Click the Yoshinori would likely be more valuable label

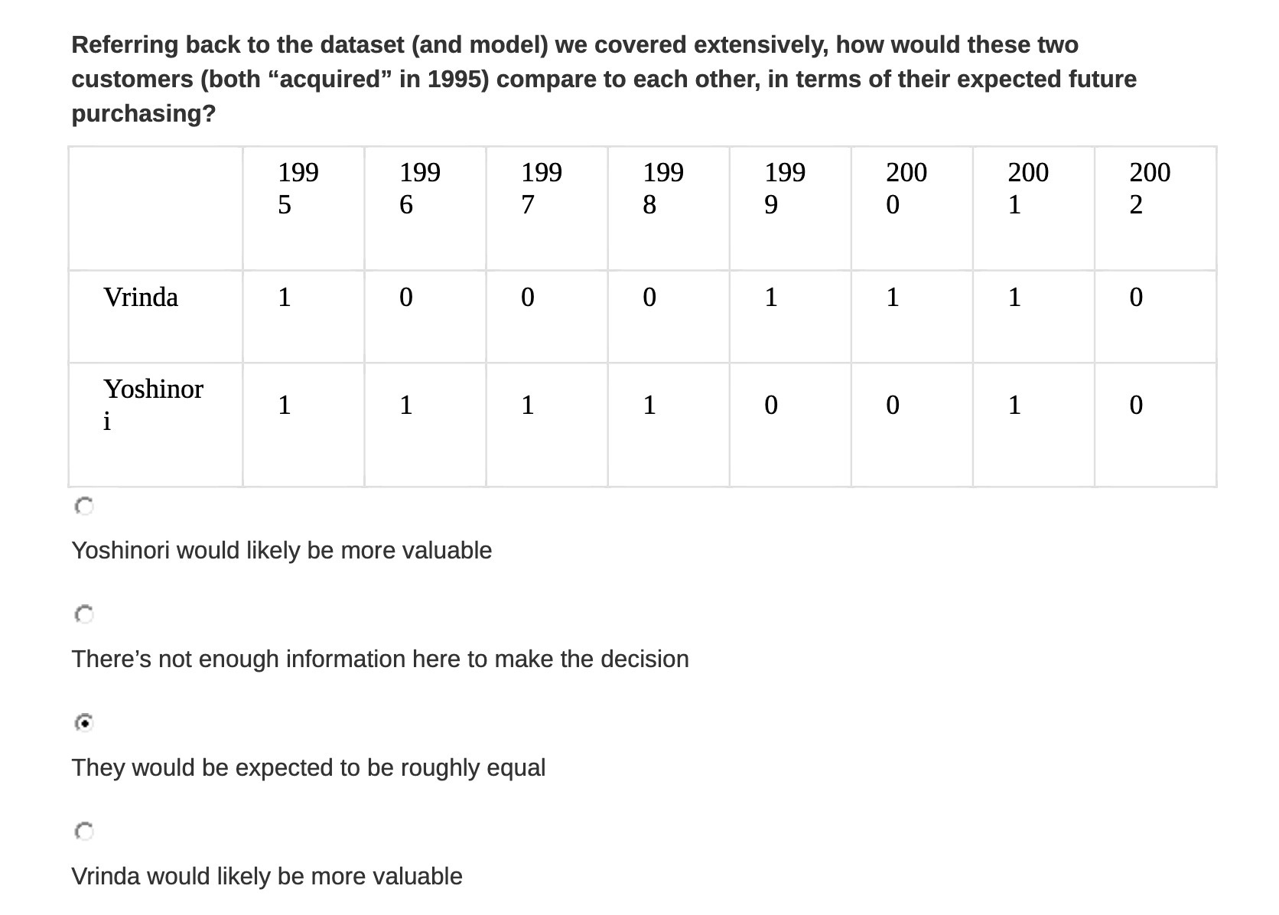point(281,550)
